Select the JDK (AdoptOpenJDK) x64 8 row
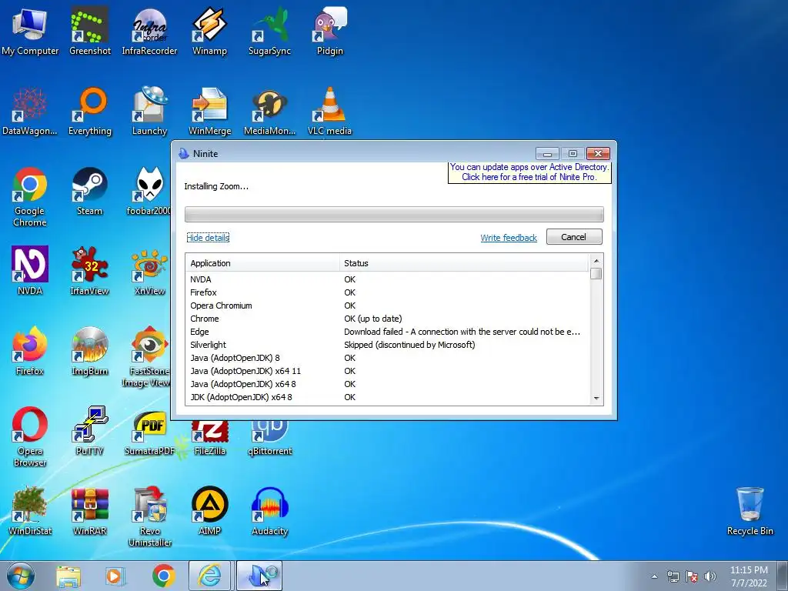Viewport: 788px width, 591px height. (x=387, y=397)
